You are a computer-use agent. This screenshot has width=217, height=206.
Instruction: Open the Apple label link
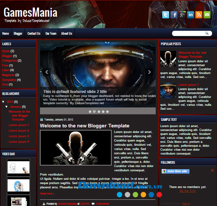point(6,51)
